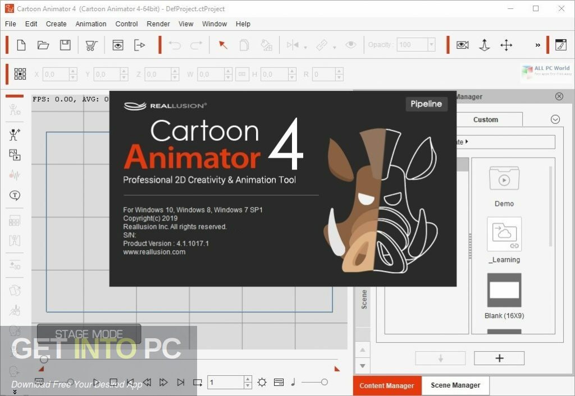The width and height of the screenshot is (575, 396).
Task: Click the Link chain toolbar icon
Action: click(x=322, y=45)
